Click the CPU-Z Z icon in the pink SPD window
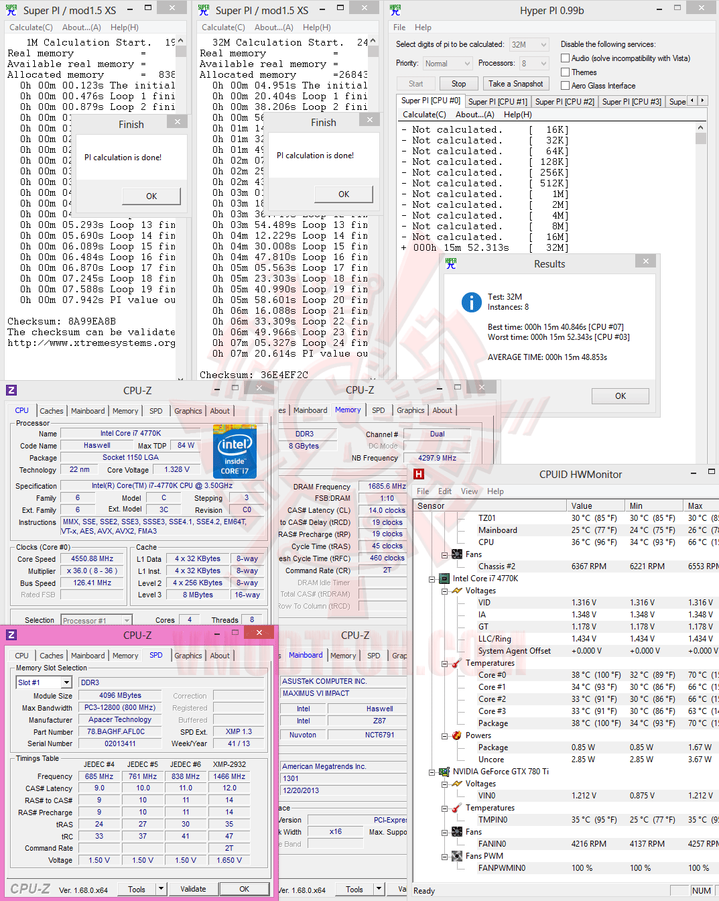 (x=11, y=635)
